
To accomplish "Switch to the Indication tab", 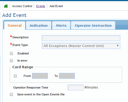I will pos(39,25).
